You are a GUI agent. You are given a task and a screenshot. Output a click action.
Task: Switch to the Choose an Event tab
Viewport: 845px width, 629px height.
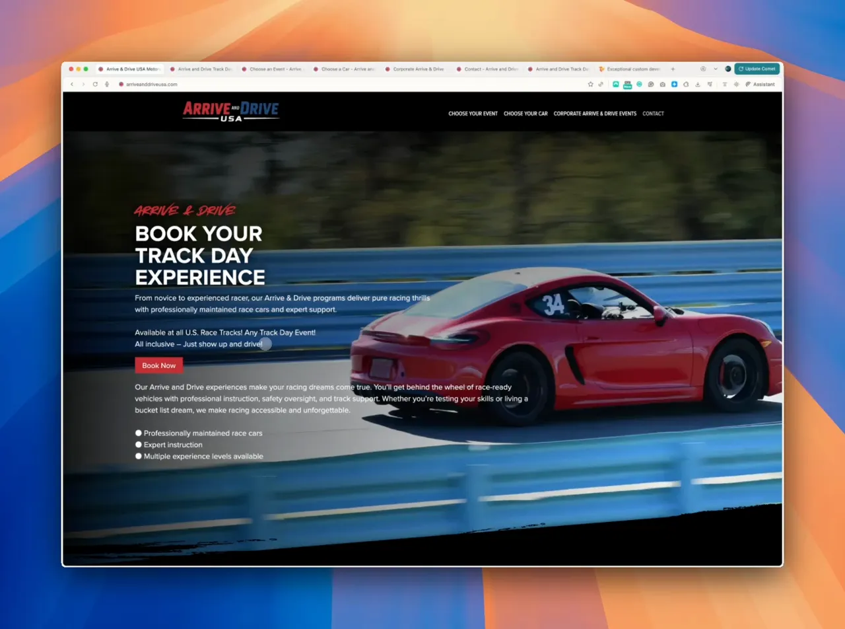click(x=275, y=69)
